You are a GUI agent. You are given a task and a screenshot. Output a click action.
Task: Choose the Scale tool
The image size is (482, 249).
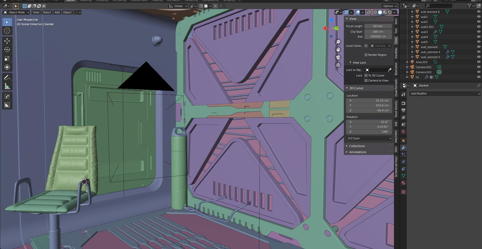click(7, 58)
